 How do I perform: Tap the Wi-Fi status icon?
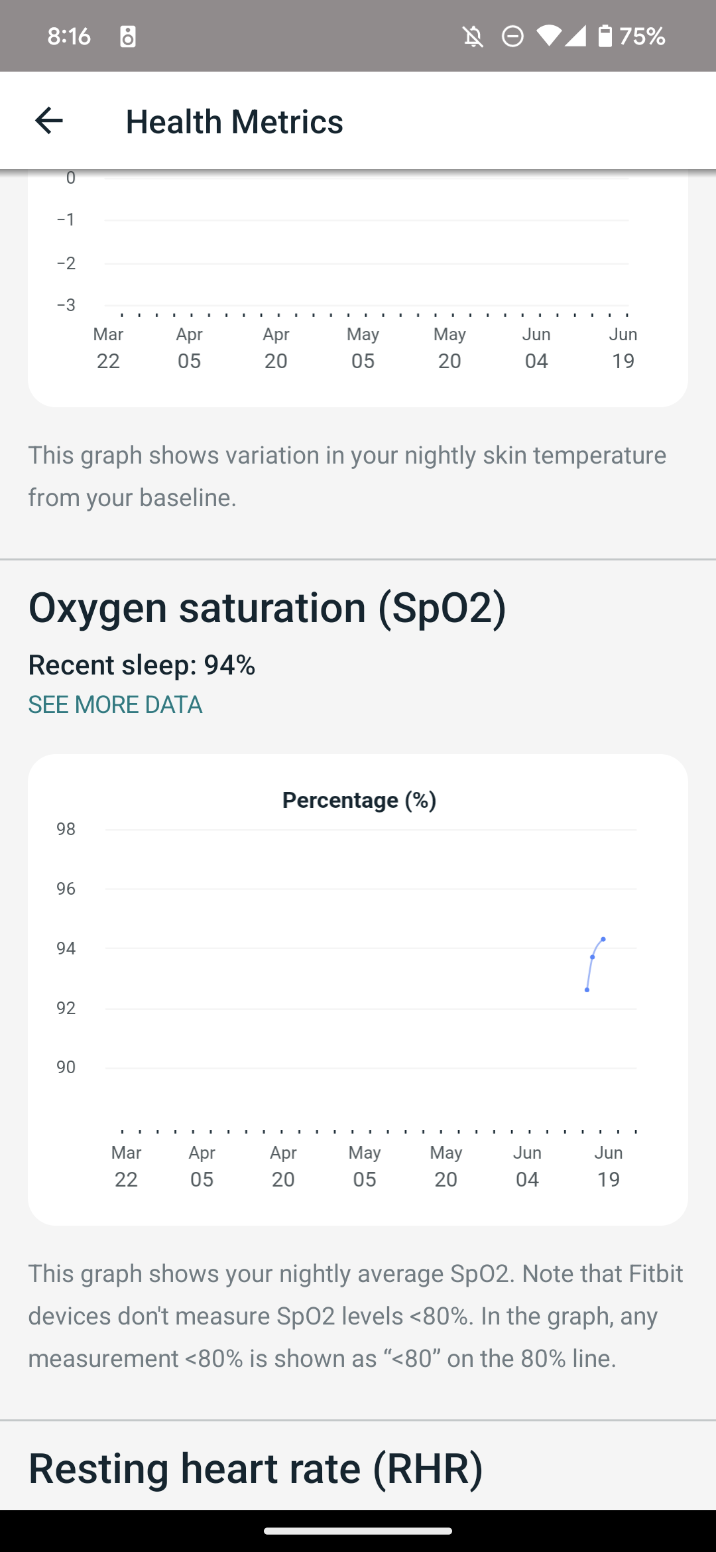pyautogui.click(x=549, y=36)
